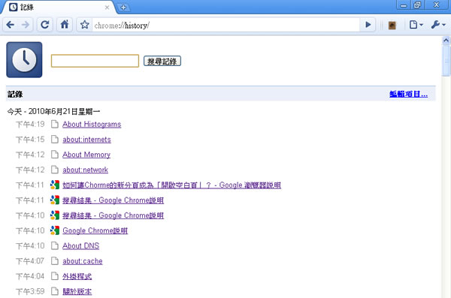This screenshot has height=298, width=451.
Task: Click page icon beside 關於版本
Action: [55, 291]
